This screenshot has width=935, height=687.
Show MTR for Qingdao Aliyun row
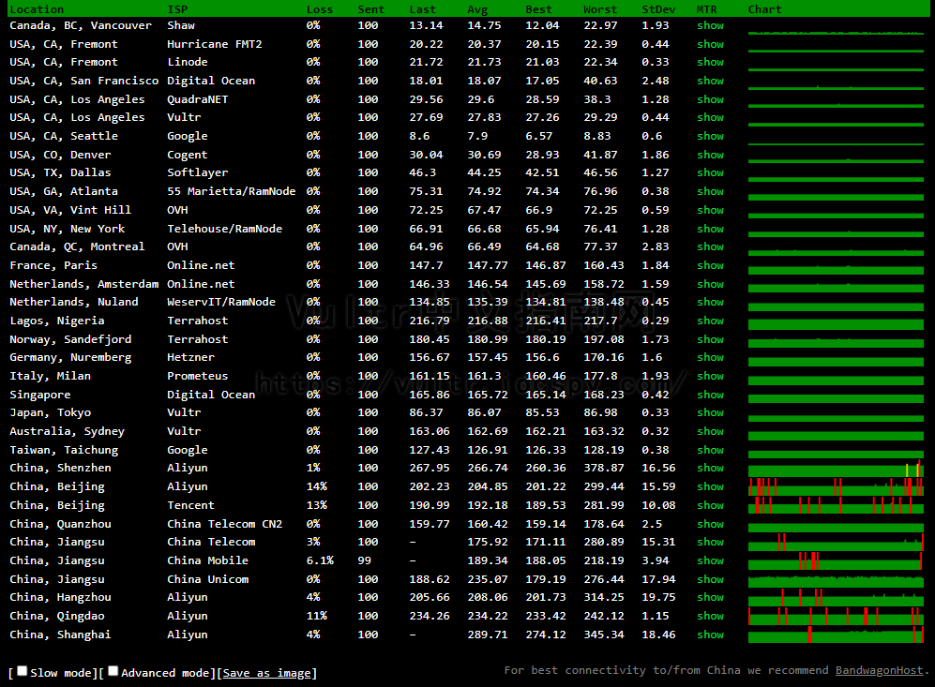710,616
